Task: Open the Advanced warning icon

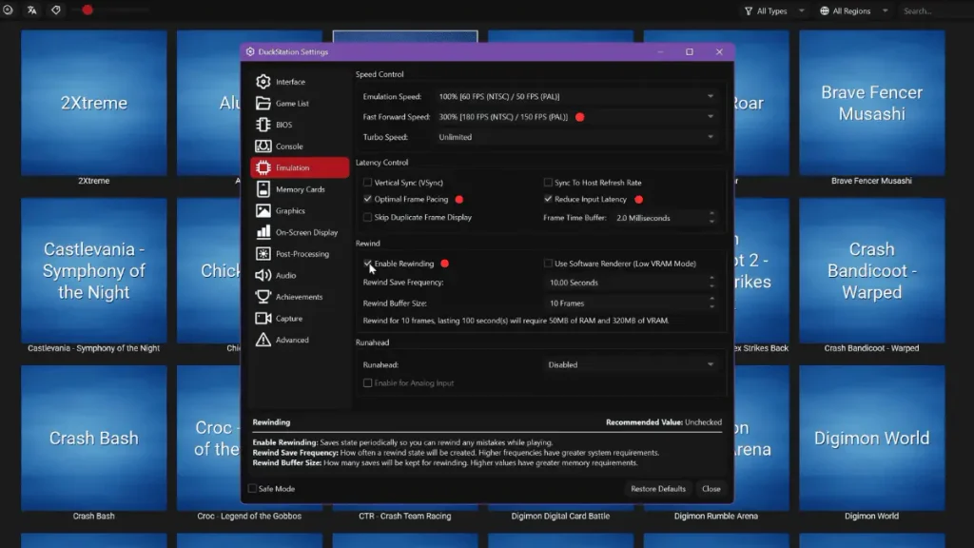Action: 263,340
